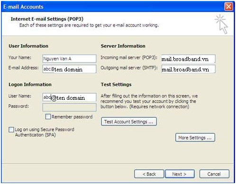Open the More Settings dialog
This screenshot has width=236, height=184.
coord(195,138)
